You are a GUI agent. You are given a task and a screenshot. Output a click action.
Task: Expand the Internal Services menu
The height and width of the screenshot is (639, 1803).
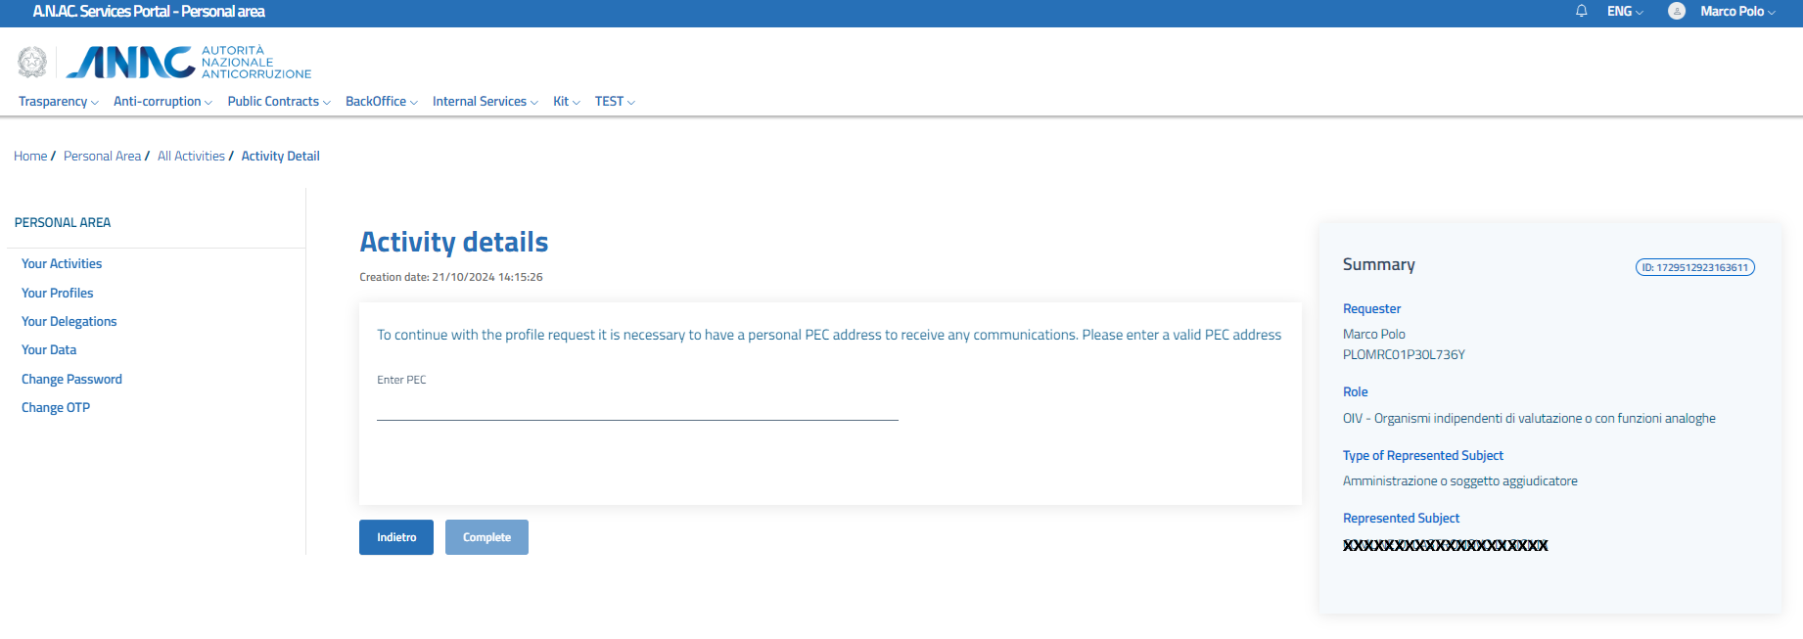[485, 102]
